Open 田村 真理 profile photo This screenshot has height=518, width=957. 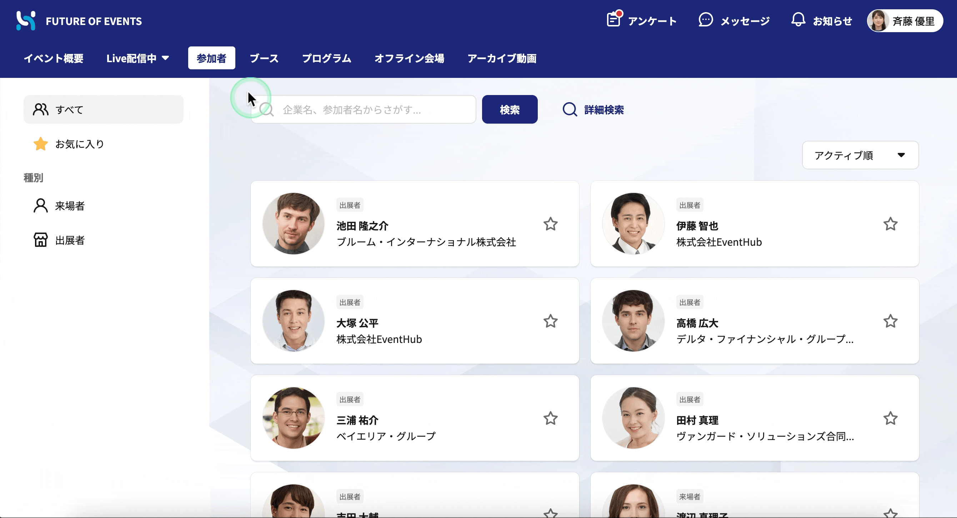[633, 418]
